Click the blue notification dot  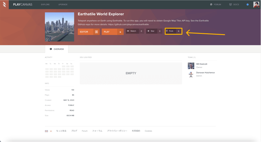[248, 5]
